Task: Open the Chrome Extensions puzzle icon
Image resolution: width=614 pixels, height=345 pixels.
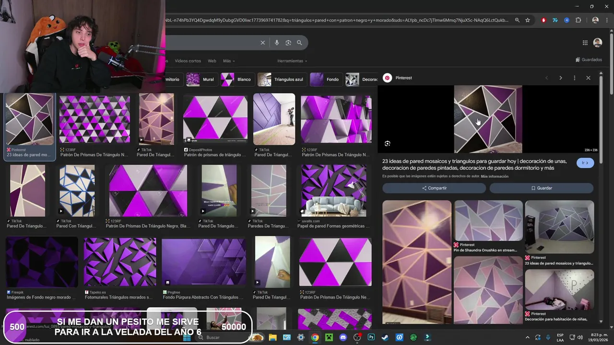Action: click(578, 20)
